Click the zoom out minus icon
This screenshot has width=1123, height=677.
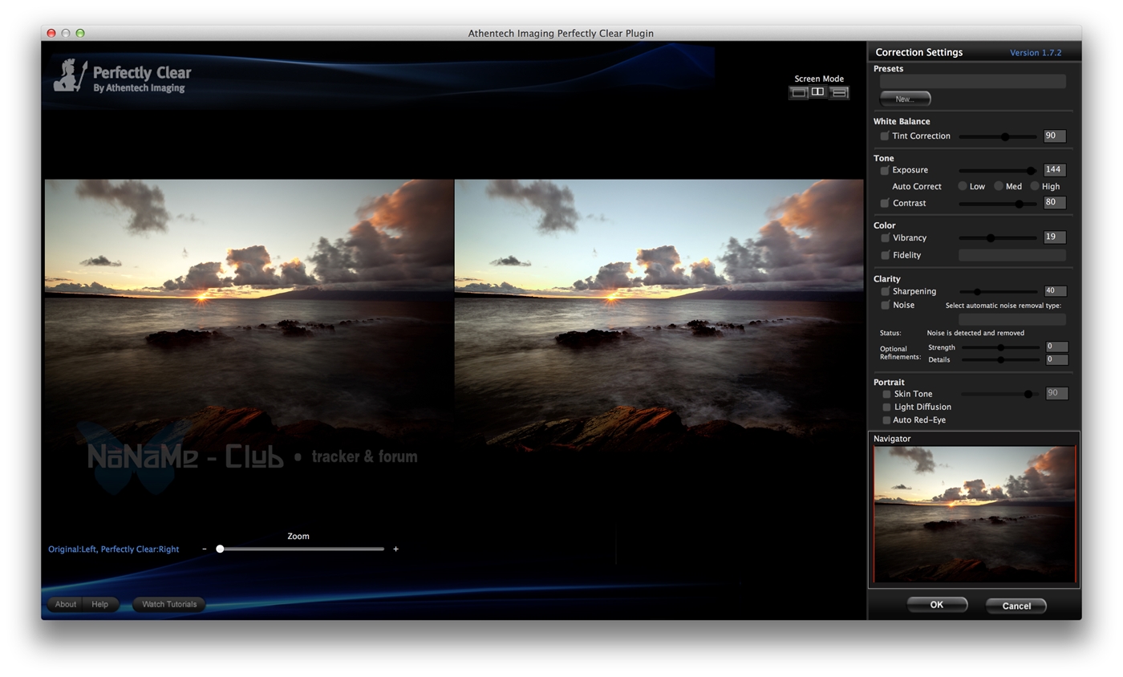205,549
